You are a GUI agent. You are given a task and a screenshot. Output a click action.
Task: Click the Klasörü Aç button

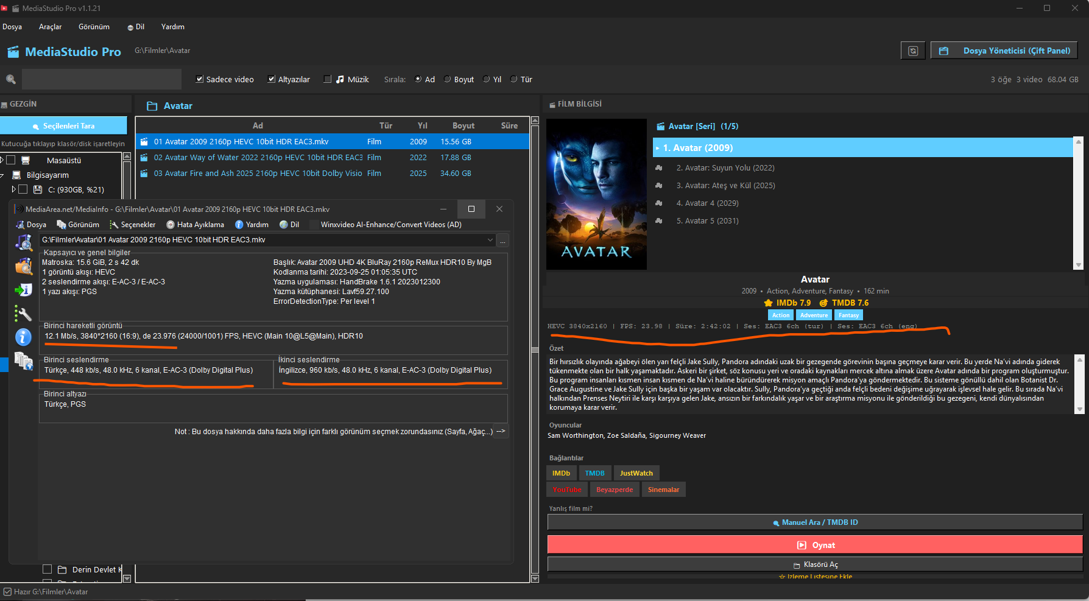tap(815, 564)
